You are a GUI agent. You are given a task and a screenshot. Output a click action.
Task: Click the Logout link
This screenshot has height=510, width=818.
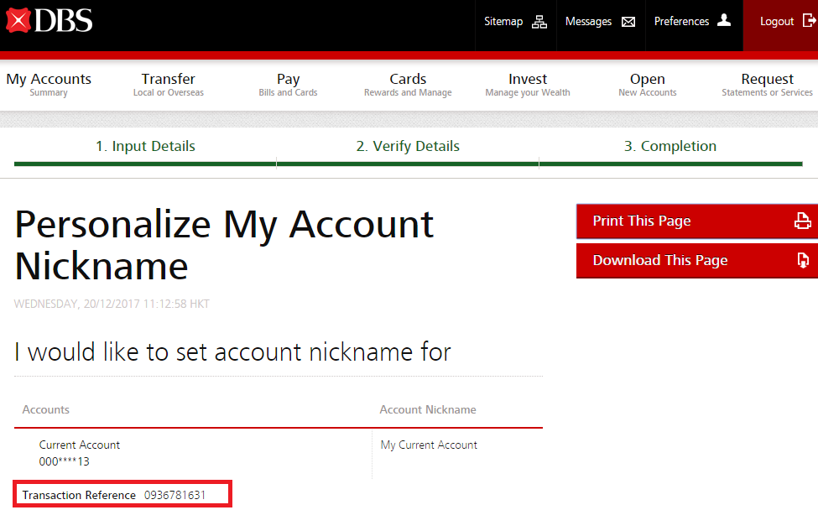pos(776,21)
